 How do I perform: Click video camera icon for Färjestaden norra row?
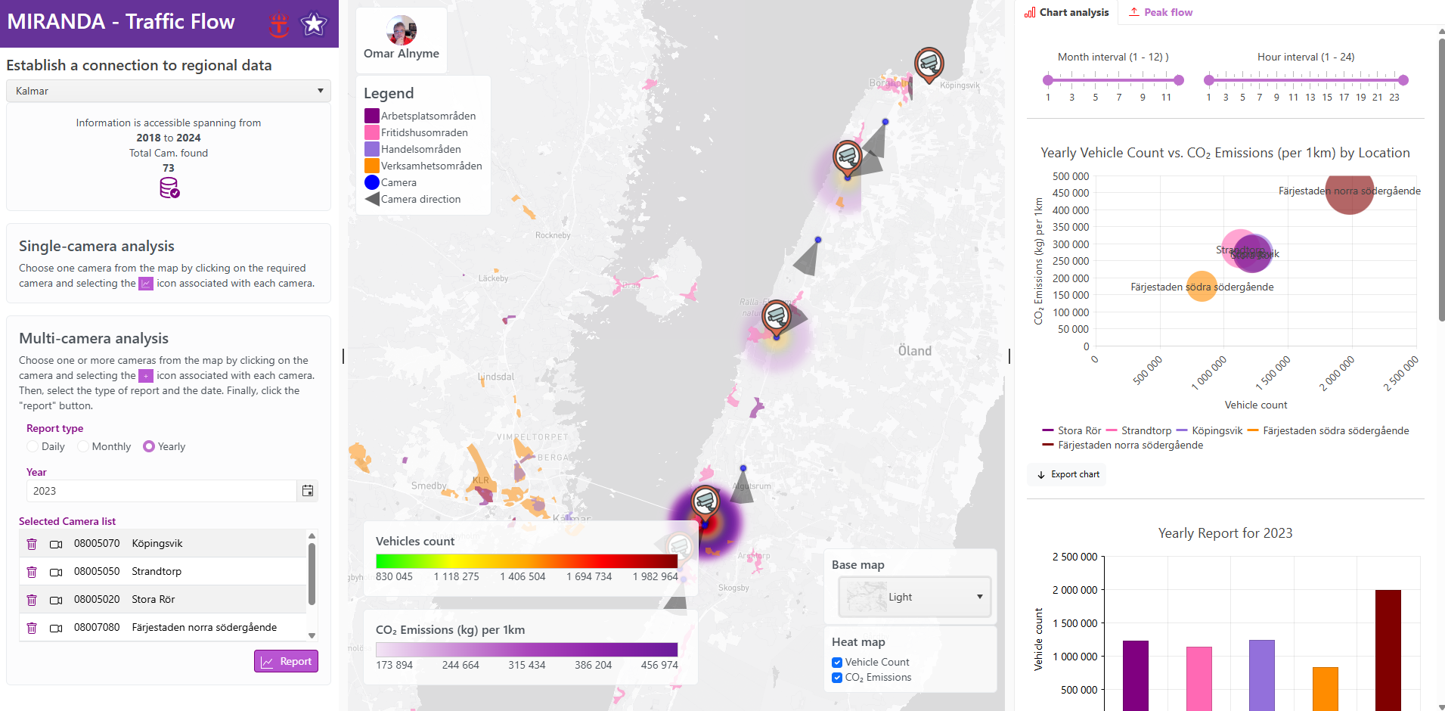(x=56, y=628)
